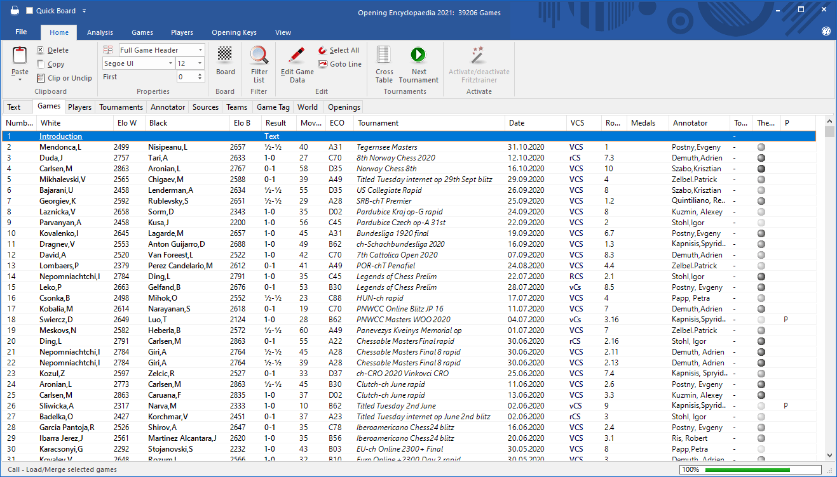
Task: Open the chess Board icon
Action: click(x=225, y=54)
